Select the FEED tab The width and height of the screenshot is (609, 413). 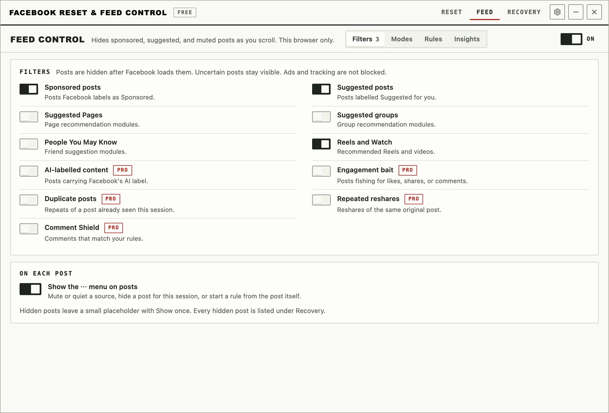tap(485, 12)
